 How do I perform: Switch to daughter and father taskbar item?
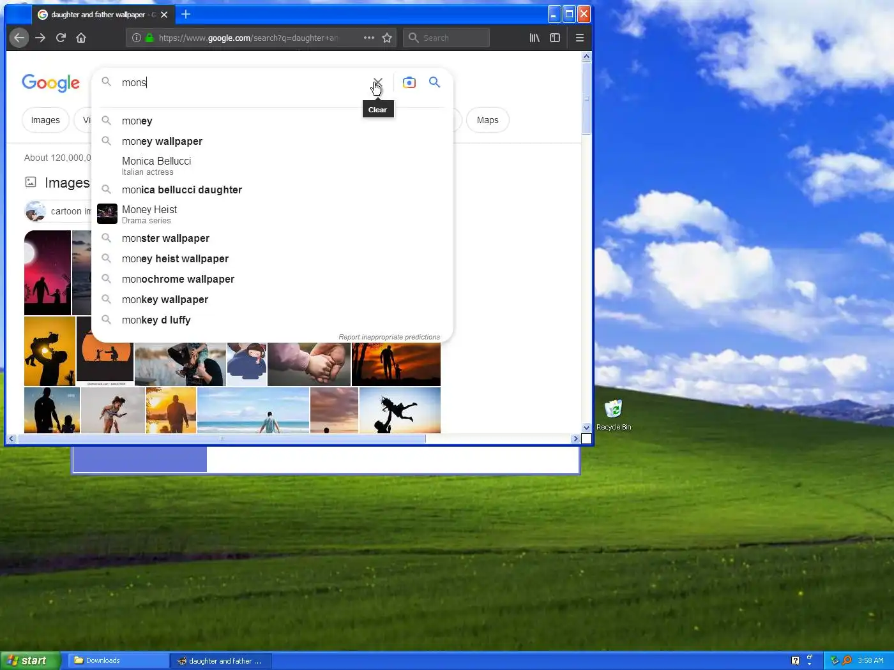(x=222, y=660)
